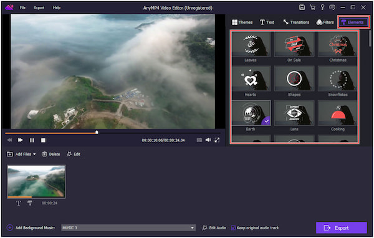Open the Help menu

(57, 7)
